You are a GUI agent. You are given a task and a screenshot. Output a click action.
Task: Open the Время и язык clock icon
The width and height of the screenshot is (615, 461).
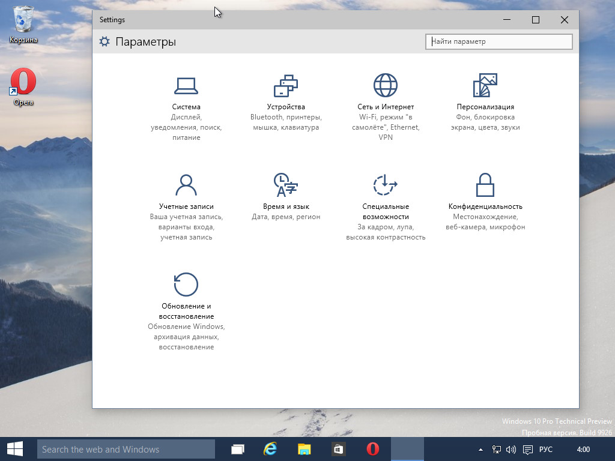click(x=286, y=185)
